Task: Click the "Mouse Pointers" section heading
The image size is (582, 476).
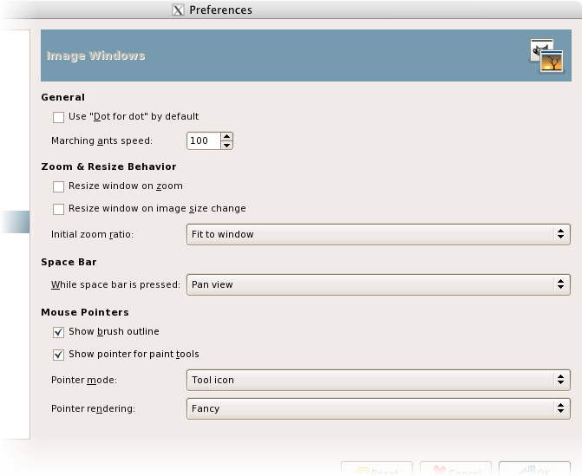Action: (x=85, y=312)
